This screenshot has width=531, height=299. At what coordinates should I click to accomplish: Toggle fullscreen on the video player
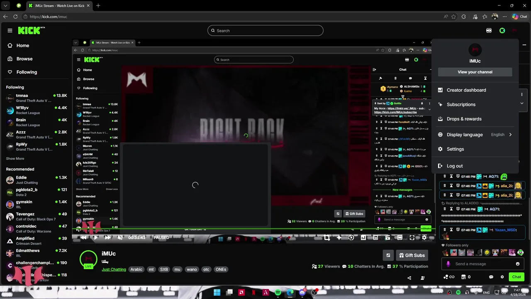click(x=412, y=238)
